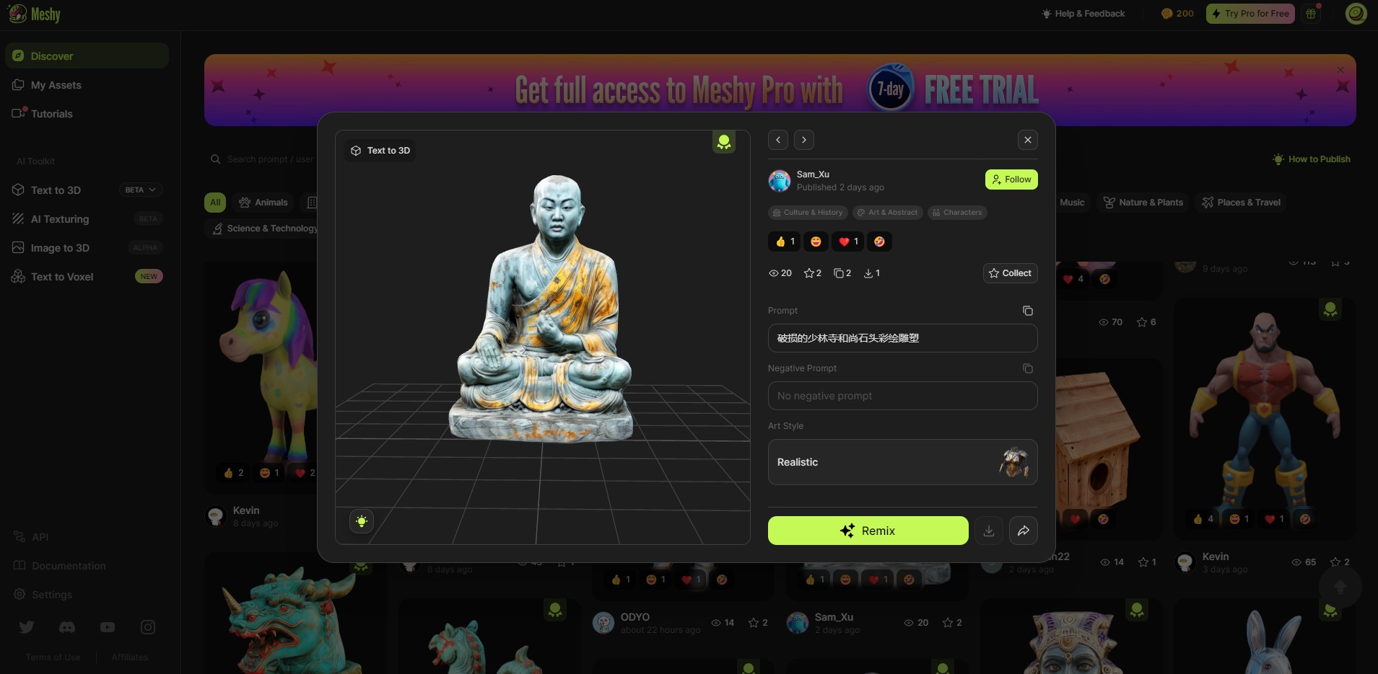Select the All category filter
The height and width of the screenshot is (674, 1378).
click(x=215, y=203)
